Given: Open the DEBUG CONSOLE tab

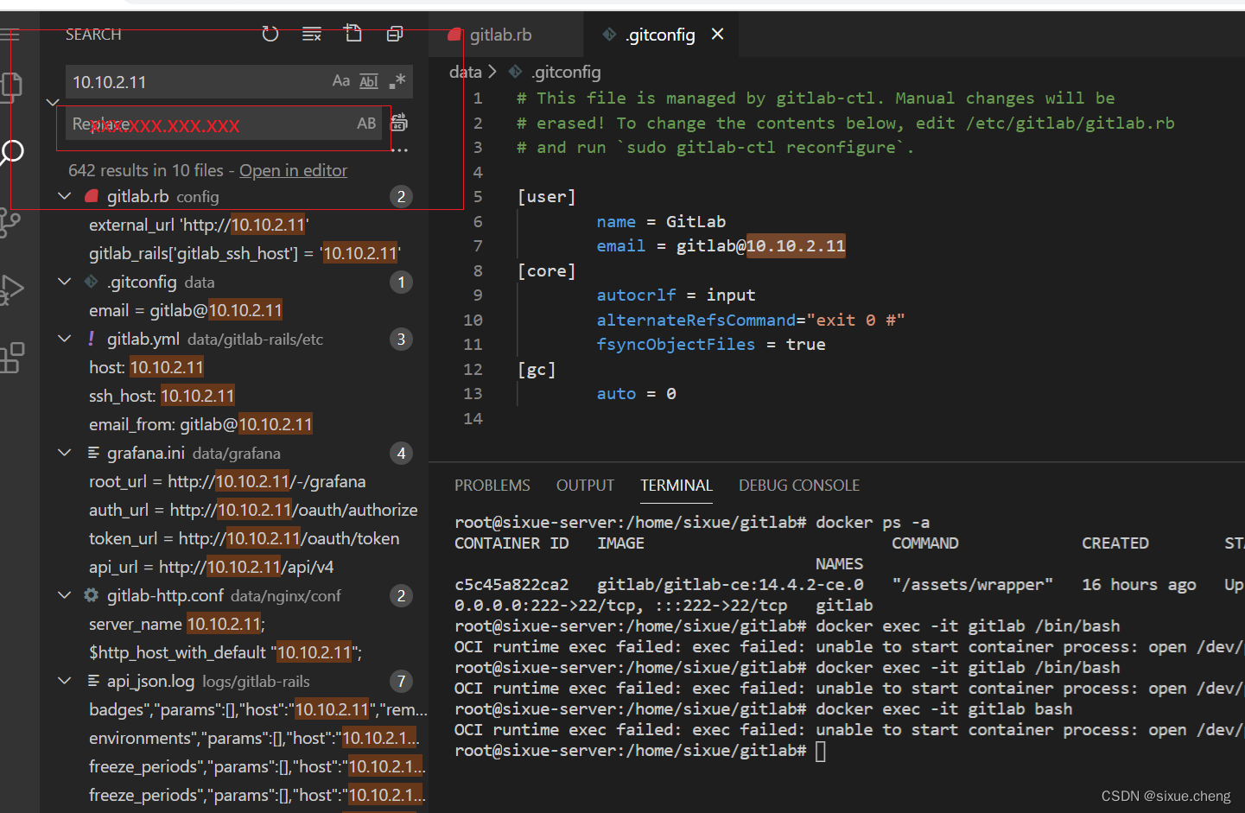Looking at the screenshot, I should tap(799, 486).
